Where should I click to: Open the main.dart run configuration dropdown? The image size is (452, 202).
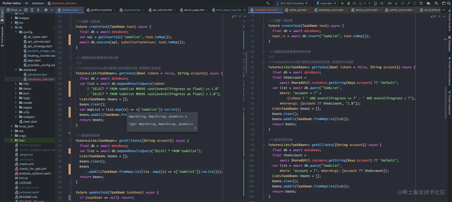pos(326,3)
